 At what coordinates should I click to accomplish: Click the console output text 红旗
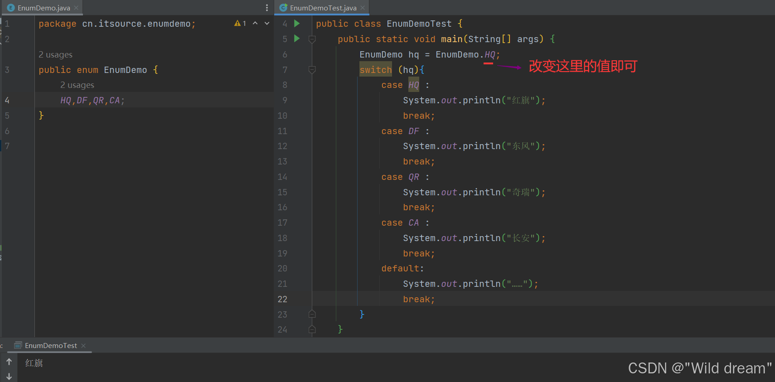[34, 363]
